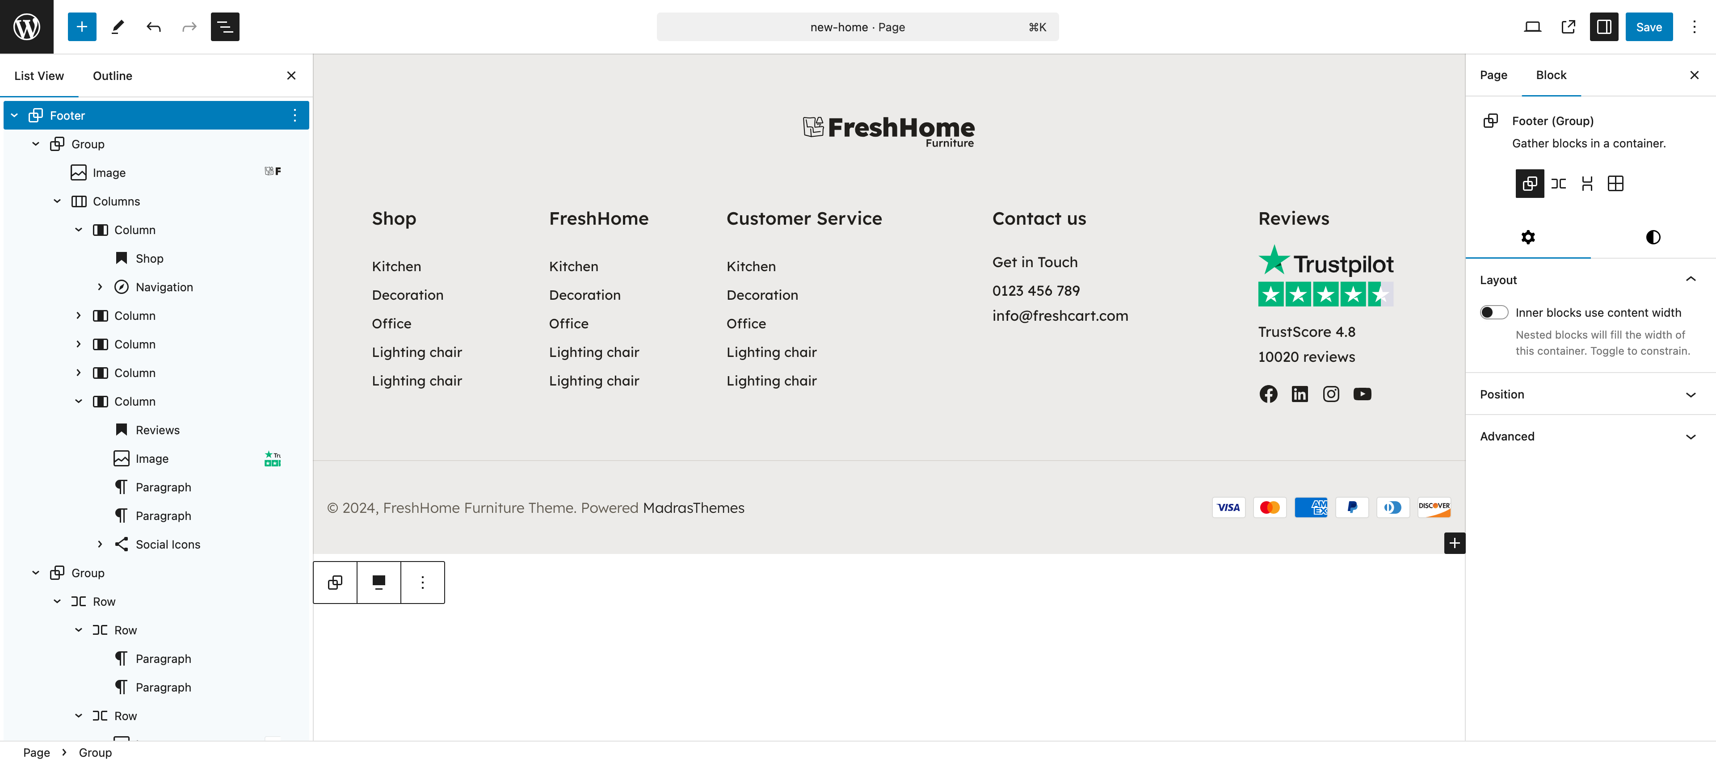Image resolution: width=1716 pixels, height=763 pixels.
Task: Toggle the Document Overview list icon
Action: pyautogui.click(x=225, y=27)
